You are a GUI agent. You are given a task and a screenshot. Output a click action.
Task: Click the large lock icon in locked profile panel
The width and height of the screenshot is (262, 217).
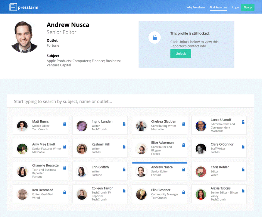tap(155, 37)
